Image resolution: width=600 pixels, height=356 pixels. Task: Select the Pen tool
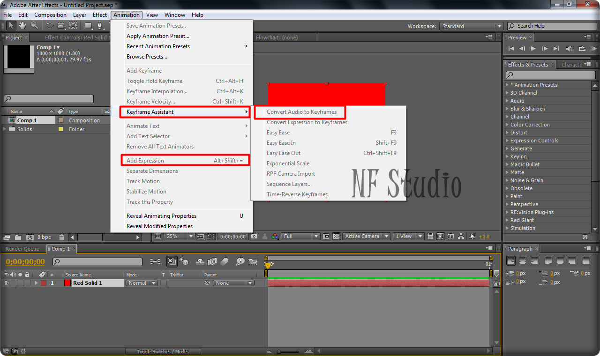coord(99,25)
